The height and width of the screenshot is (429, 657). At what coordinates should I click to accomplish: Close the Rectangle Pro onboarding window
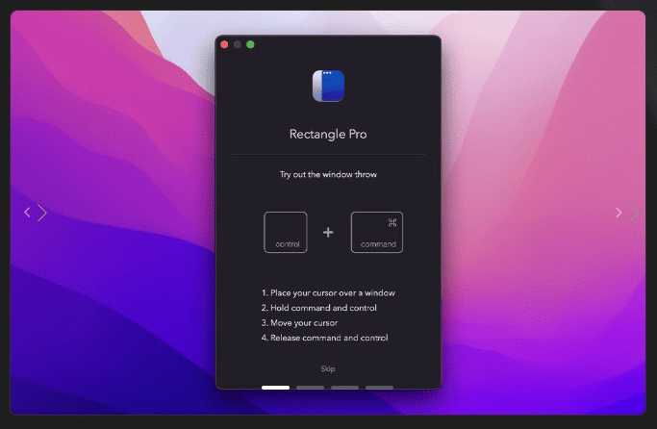224,44
